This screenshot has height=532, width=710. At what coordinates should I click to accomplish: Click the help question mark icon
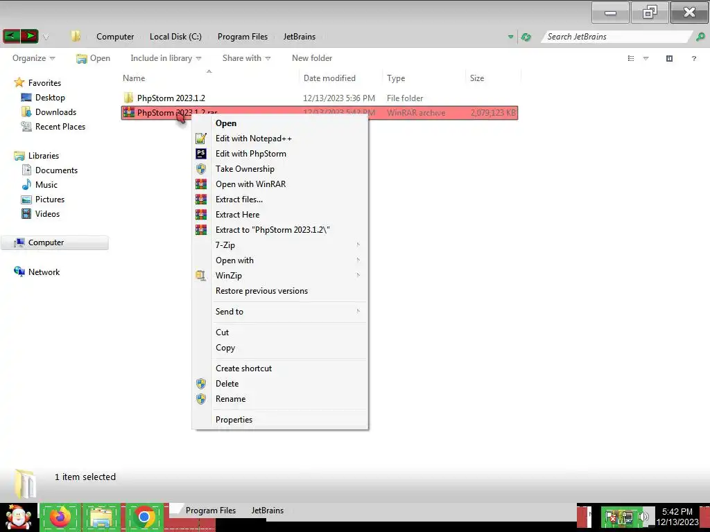tap(693, 58)
